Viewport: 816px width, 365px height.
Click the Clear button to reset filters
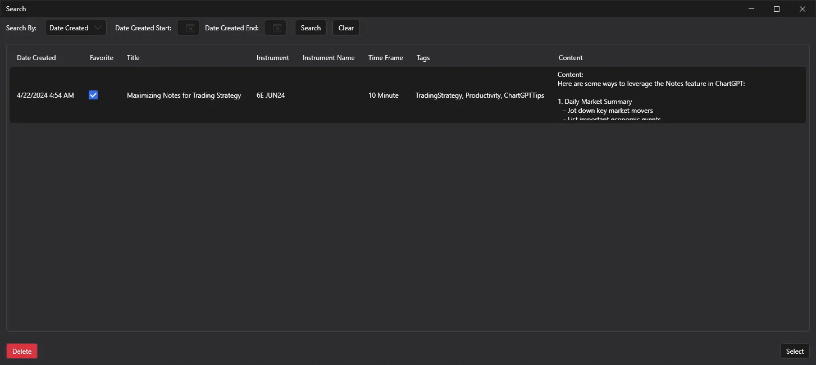(x=346, y=27)
